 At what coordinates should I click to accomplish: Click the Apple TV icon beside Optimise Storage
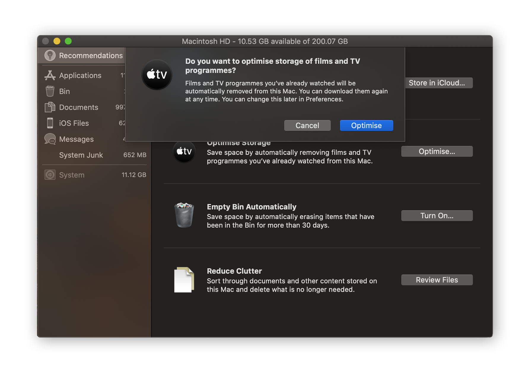pos(184,151)
